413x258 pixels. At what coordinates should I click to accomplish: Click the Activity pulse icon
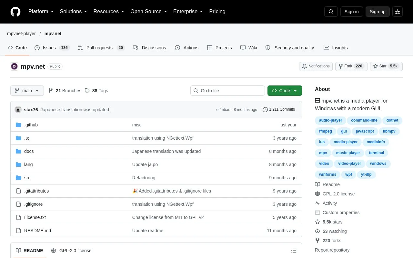317,203
